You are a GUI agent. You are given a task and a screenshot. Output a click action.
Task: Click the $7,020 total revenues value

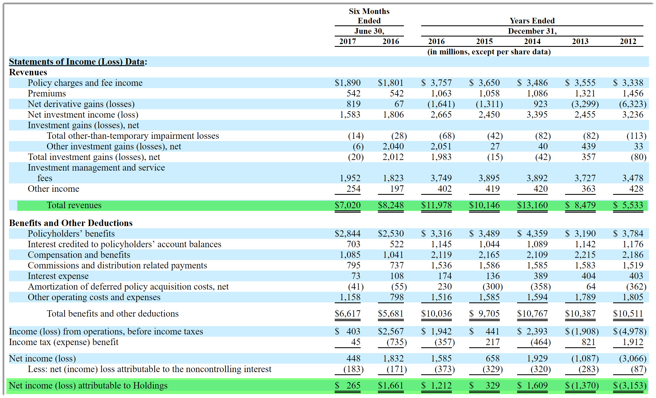click(348, 205)
